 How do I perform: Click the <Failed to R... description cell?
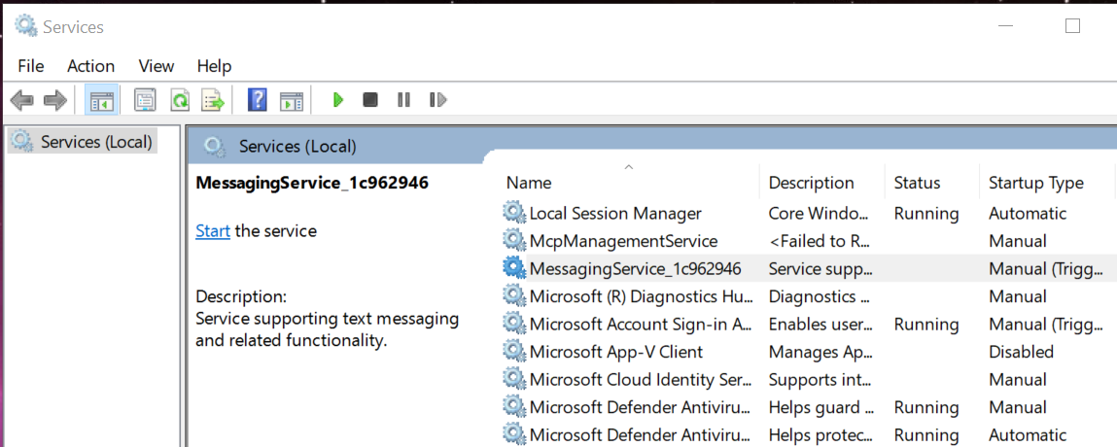pos(819,241)
